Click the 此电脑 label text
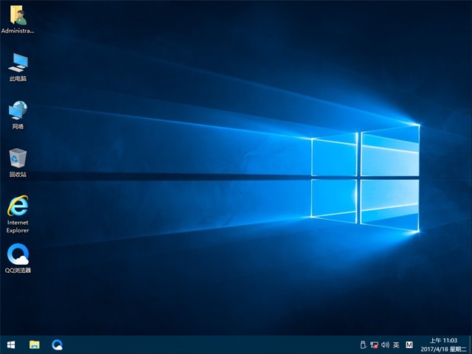 pyautogui.click(x=18, y=78)
